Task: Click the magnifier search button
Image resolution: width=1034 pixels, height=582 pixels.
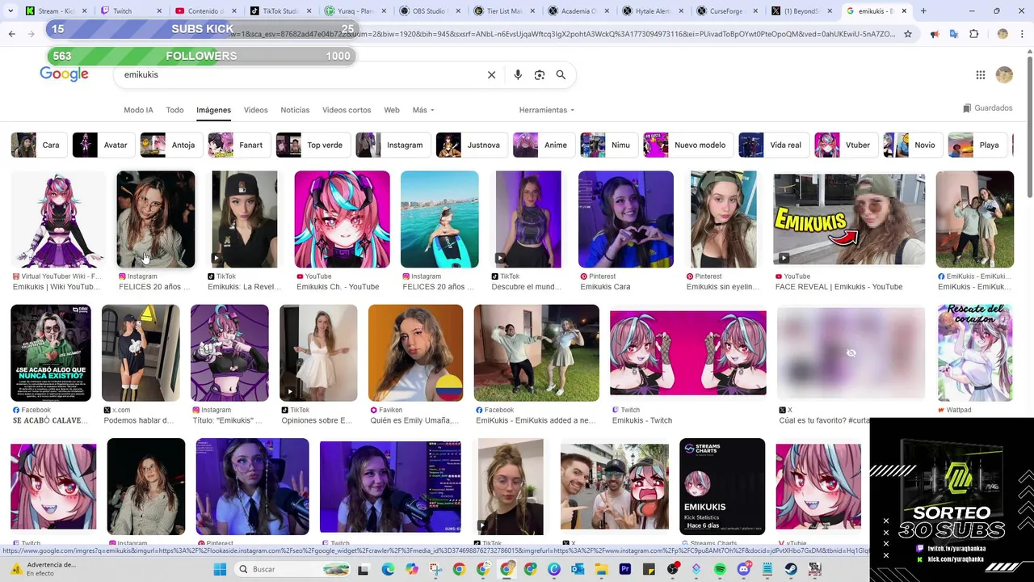Action: 561,74
